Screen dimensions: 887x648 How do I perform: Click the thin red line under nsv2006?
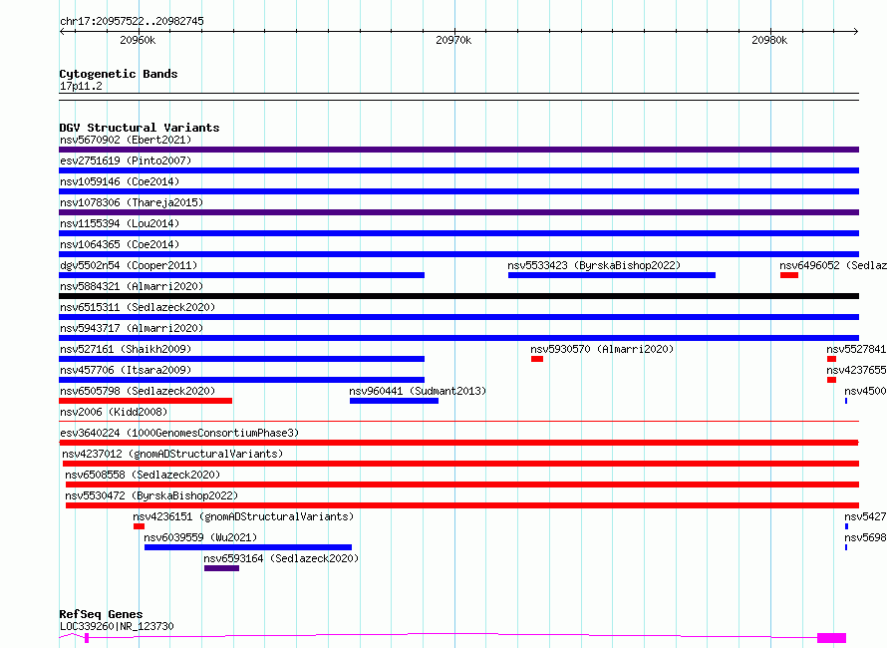coord(458,422)
